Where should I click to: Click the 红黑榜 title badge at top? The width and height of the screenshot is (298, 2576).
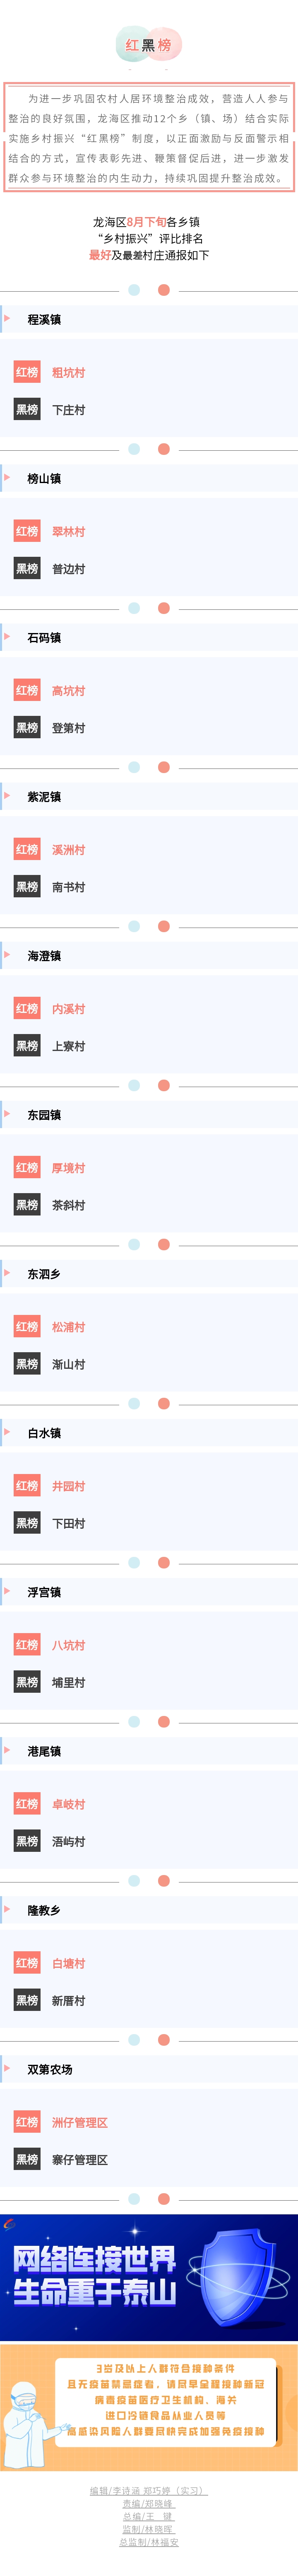tap(149, 45)
